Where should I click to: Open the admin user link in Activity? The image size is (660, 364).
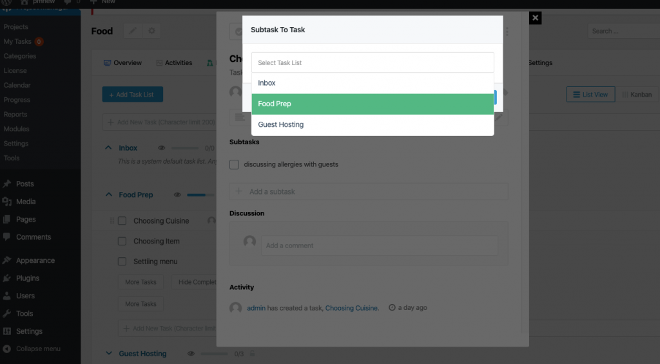pos(256,308)
